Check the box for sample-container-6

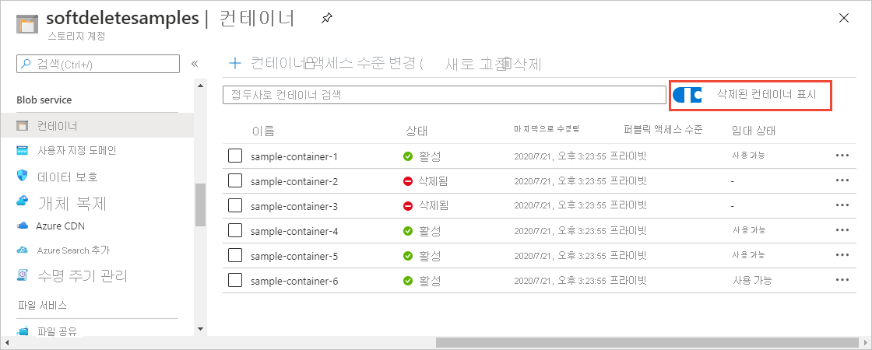(235, 281)
